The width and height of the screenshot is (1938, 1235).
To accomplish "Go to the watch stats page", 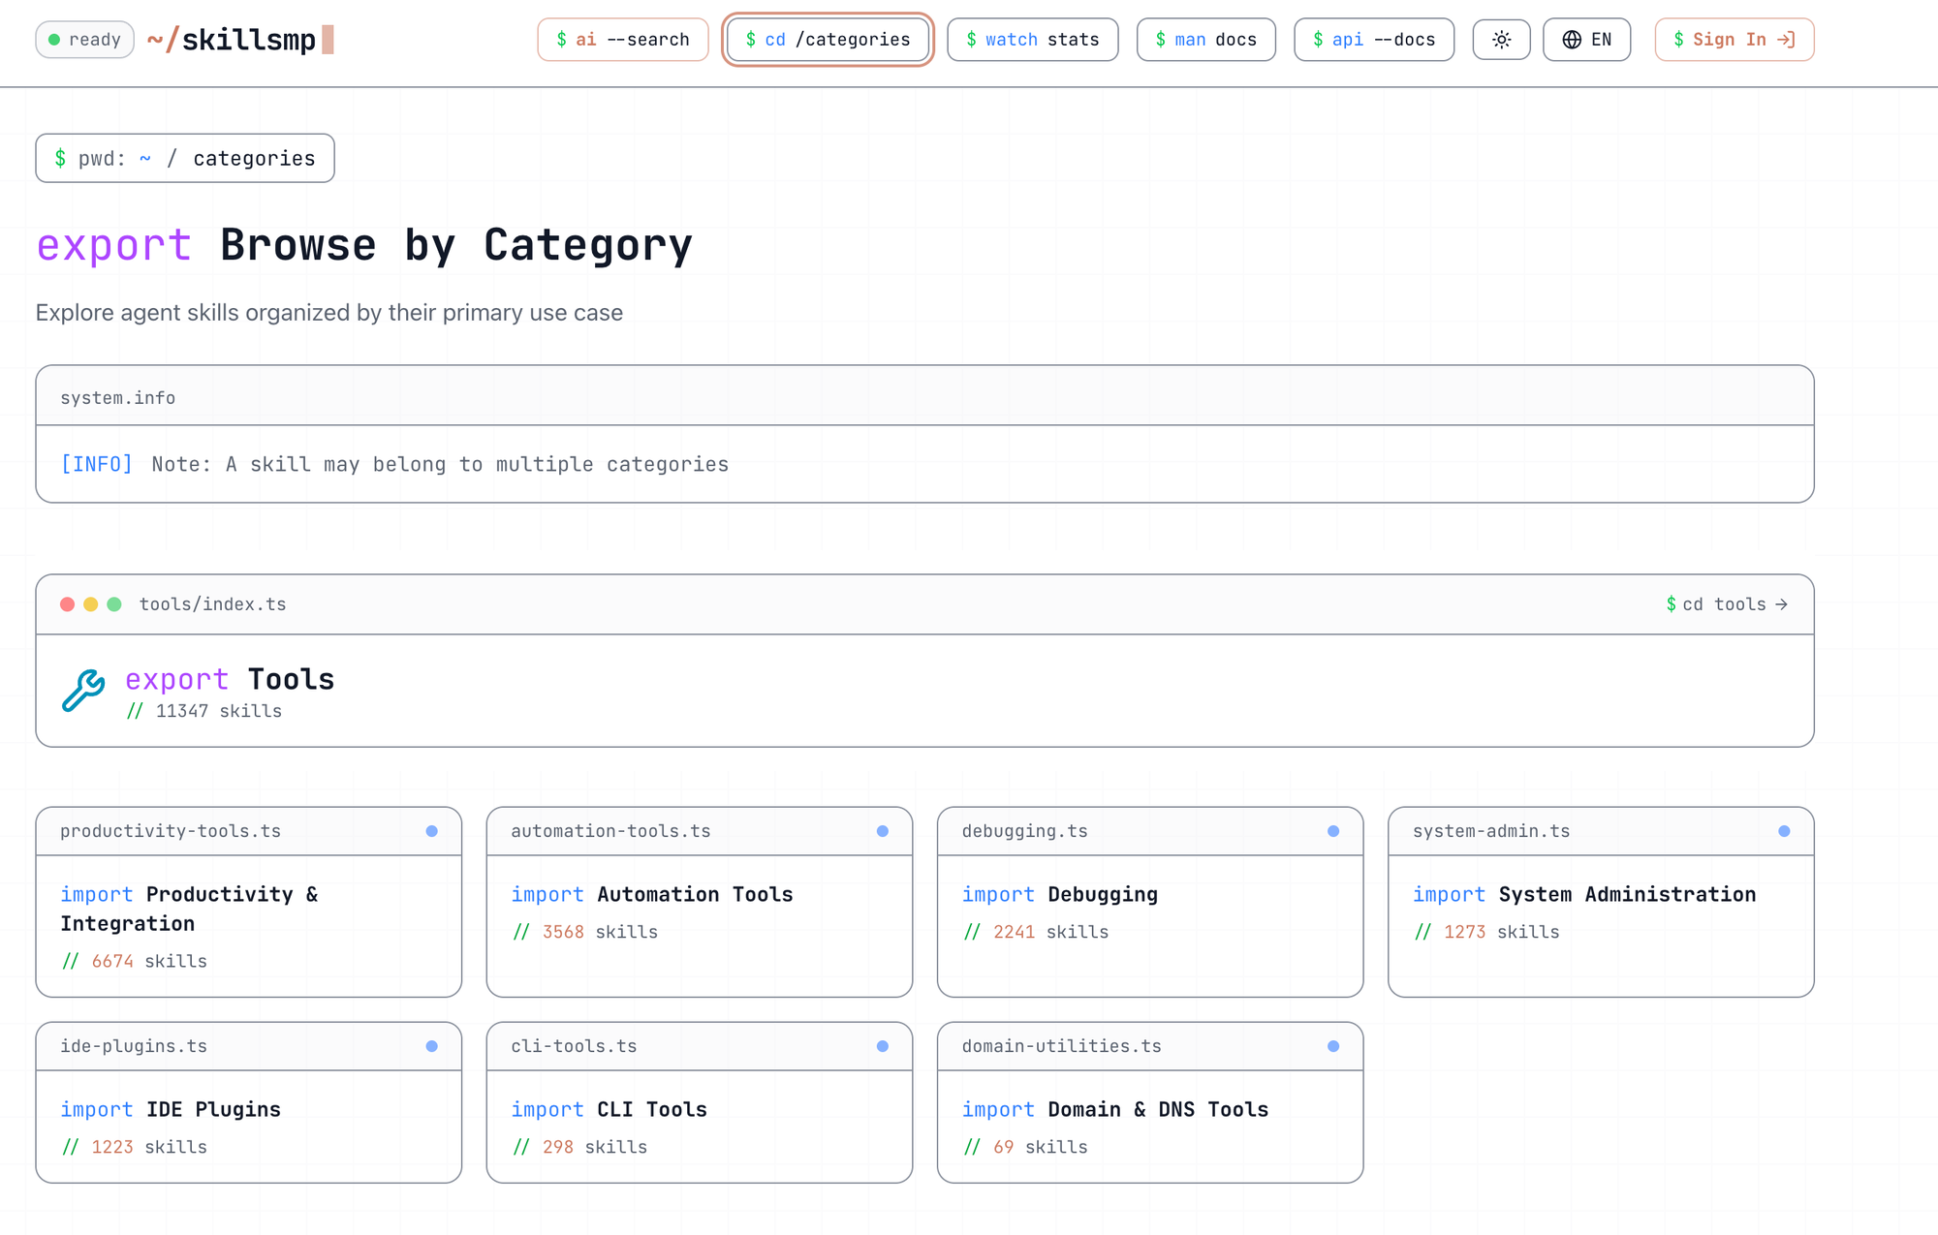I will (x=1032, y=40).
